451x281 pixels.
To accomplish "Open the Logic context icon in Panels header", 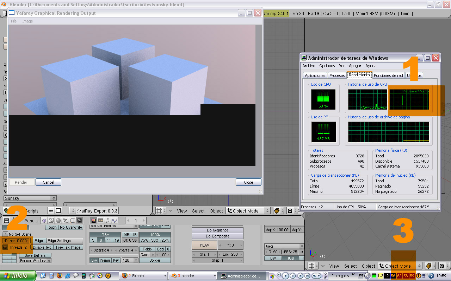I will pos(44,221).
